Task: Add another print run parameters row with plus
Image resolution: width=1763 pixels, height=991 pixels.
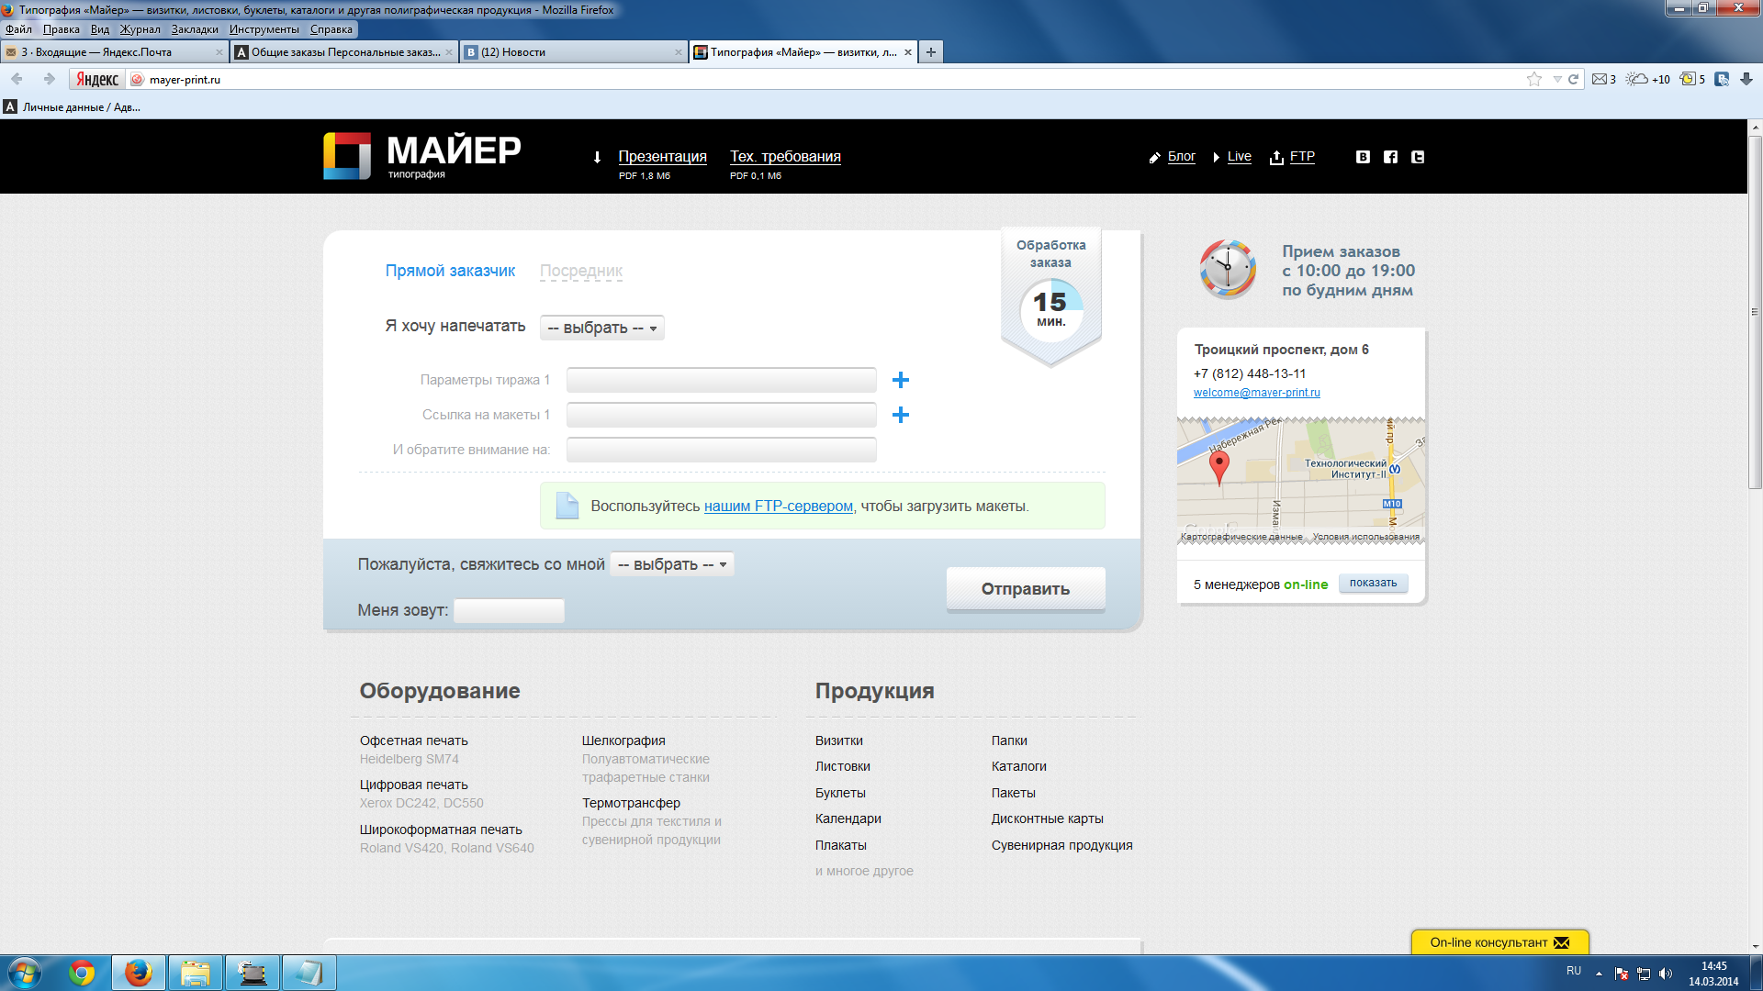Action: [x=901, y=380]
